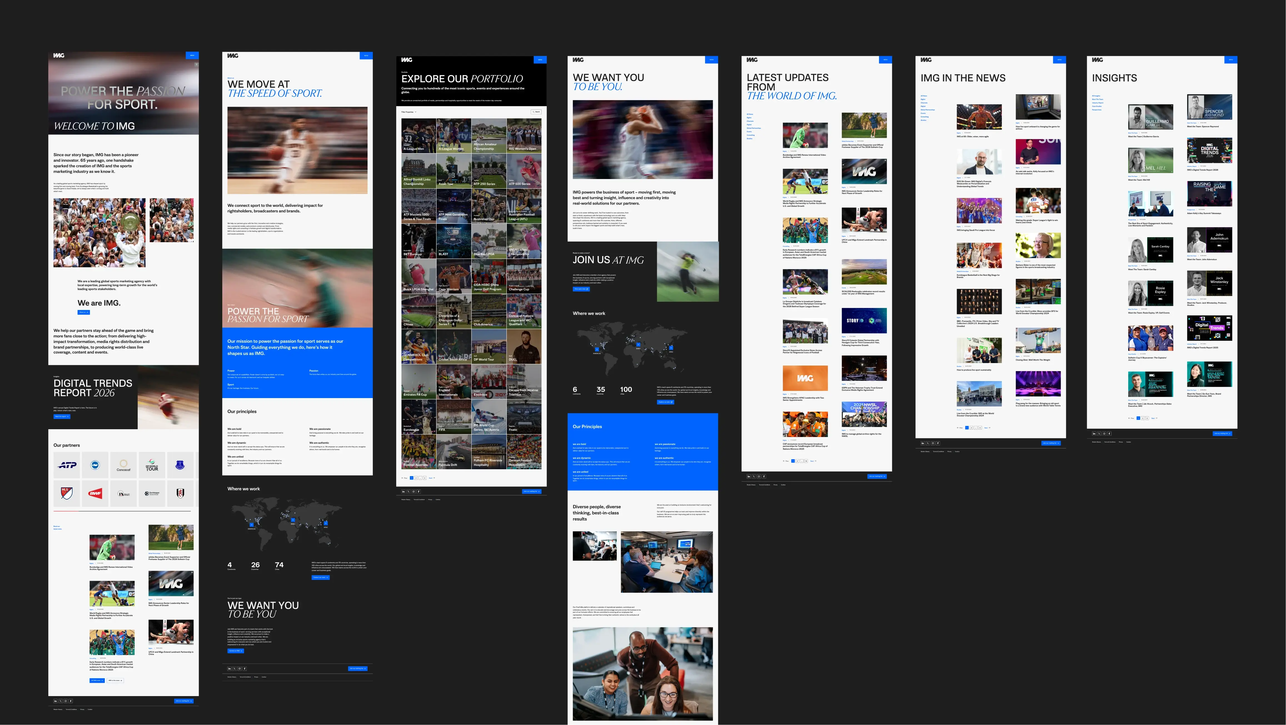Select Euroleague Basketball partner logo
The width and height of the screenshot is (1286, 725).
pyautogui.click(x=152, y=493)
